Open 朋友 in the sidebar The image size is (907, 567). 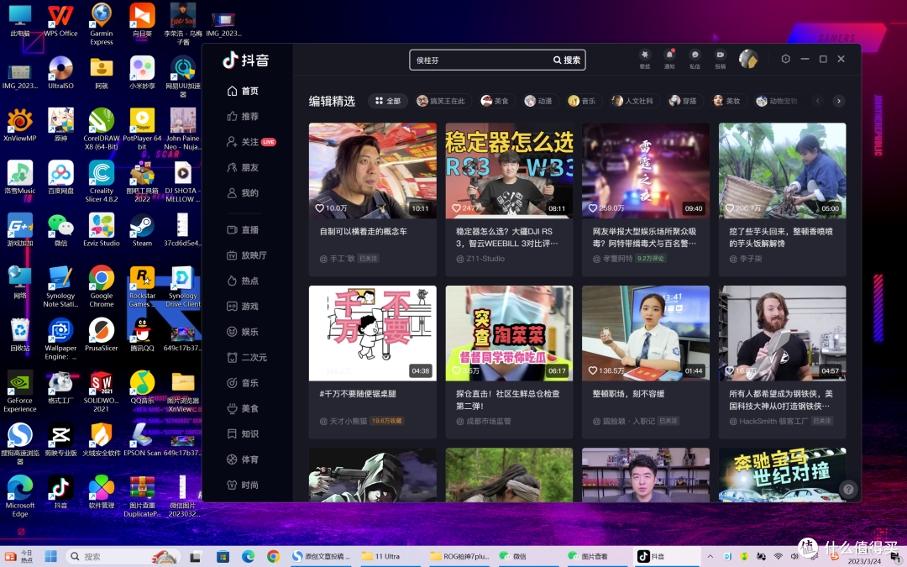point(243,167)
